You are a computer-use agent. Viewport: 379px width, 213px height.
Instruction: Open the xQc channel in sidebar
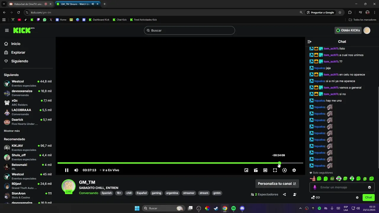pyautogui.click(x=28, y=103)
